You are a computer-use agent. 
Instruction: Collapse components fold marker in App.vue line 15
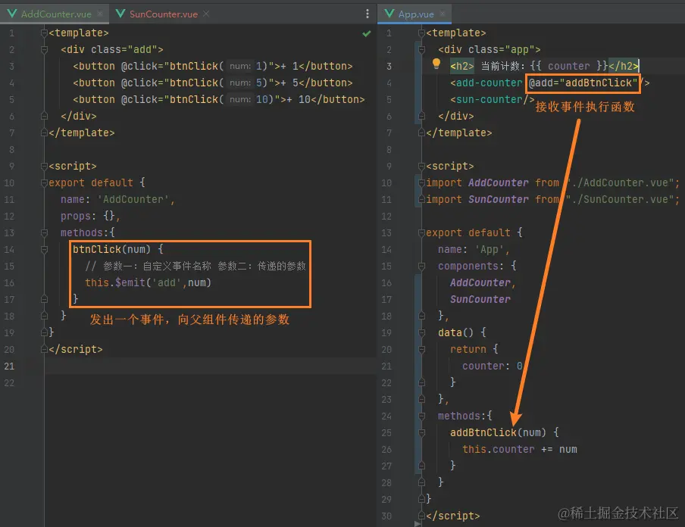coord(421,266)
